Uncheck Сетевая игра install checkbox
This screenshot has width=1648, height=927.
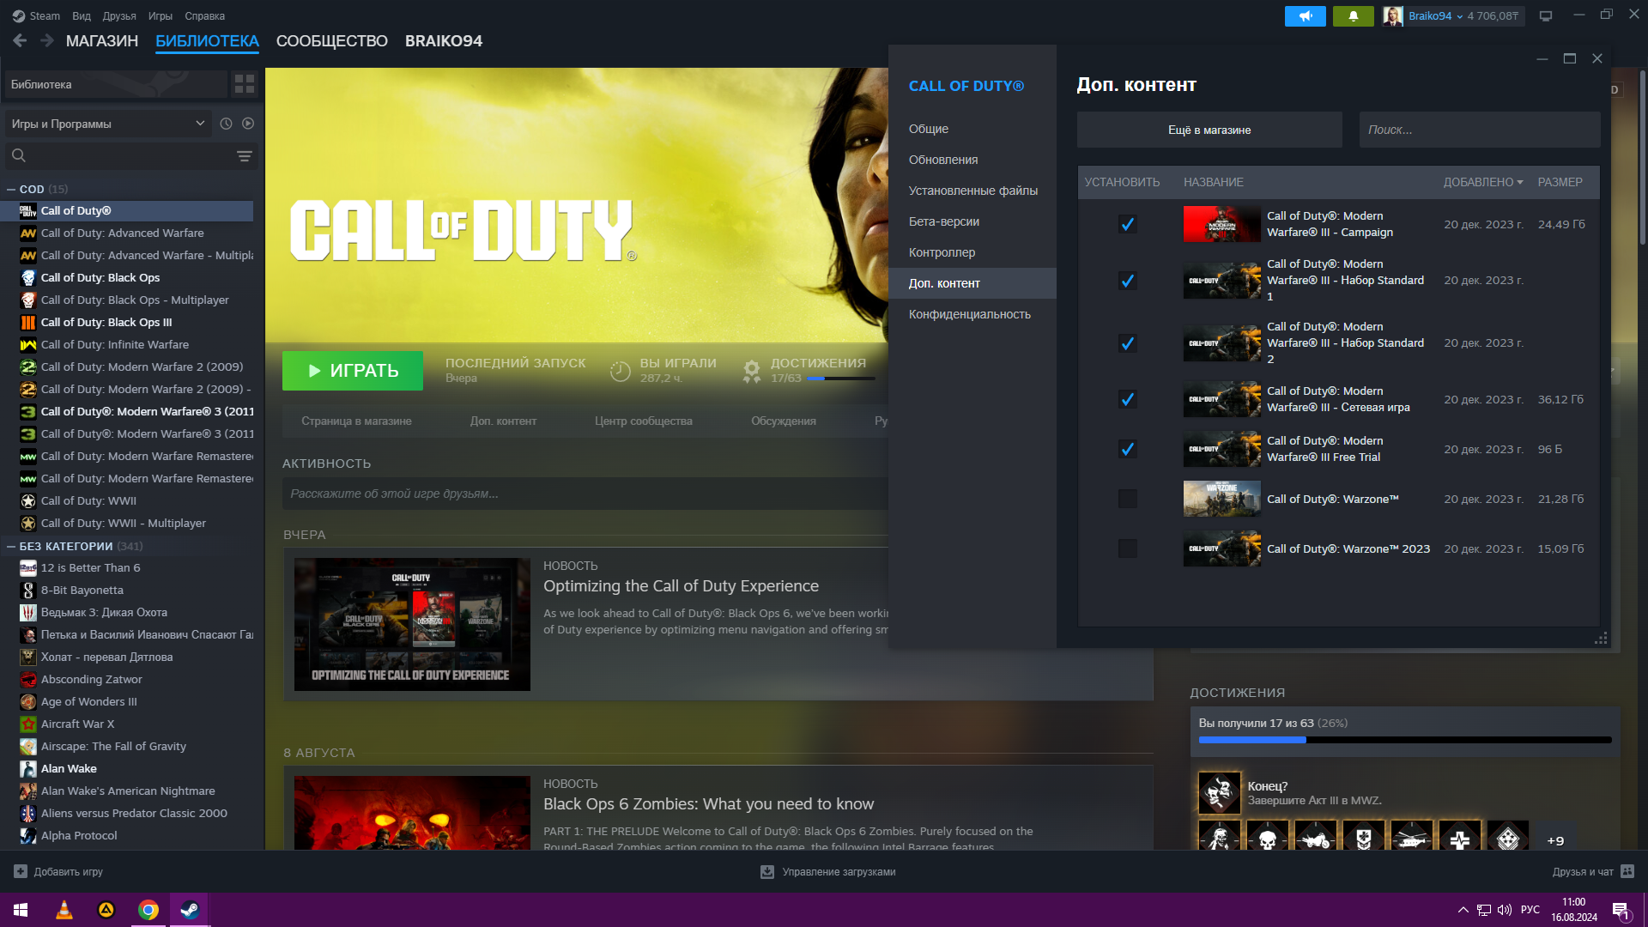[1128, 399]
